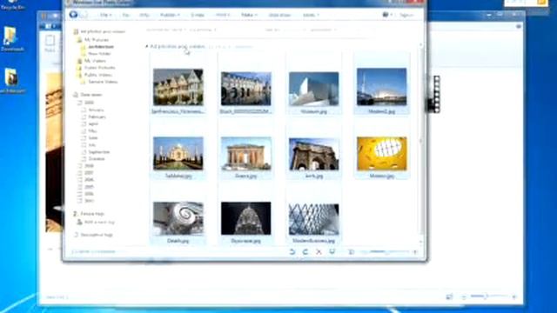The width and height of the screenshot is (557, 313).
Task: Select the People tags section
Action: (x=89, y=214)
